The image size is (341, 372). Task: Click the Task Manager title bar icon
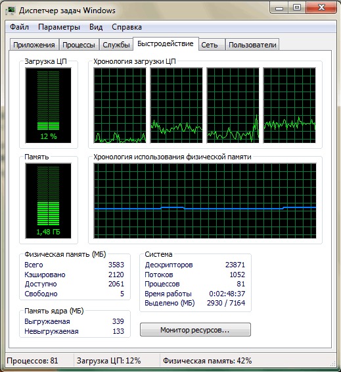click(x=11, y=11)
